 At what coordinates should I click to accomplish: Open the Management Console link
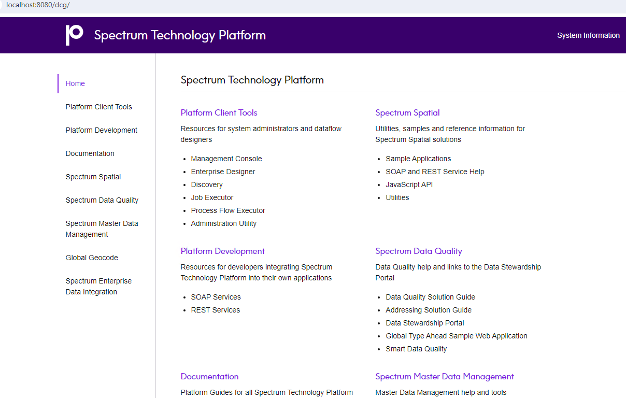[226, 159]
